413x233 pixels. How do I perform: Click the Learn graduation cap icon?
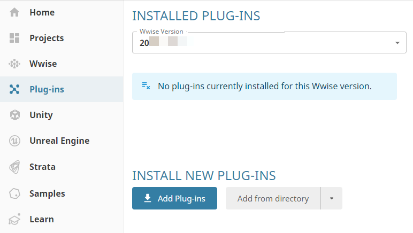tap(14, 219)
